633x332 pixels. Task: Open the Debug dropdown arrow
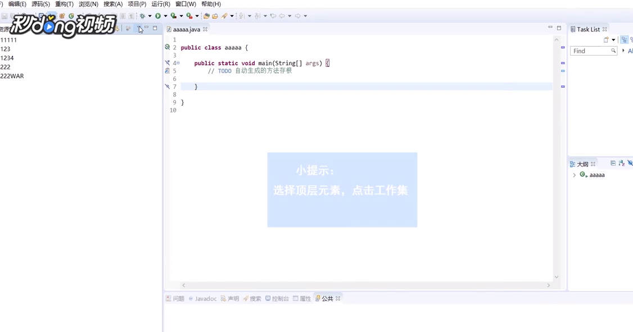[x=150, y=16]
